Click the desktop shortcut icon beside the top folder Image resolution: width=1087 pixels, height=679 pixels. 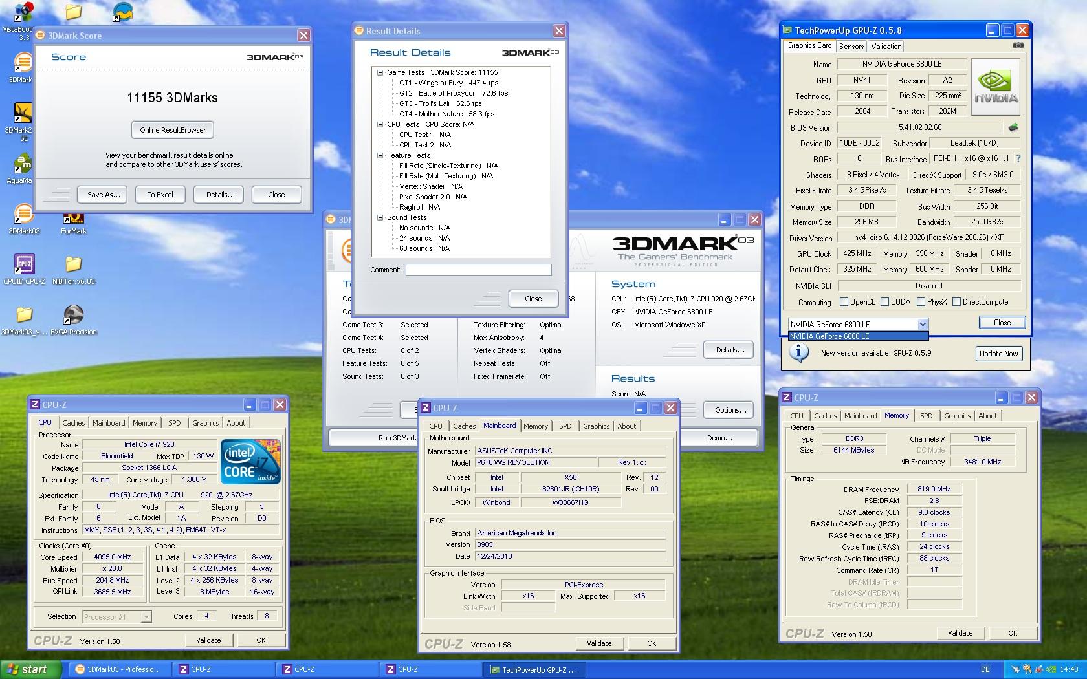tap(123, 12)
